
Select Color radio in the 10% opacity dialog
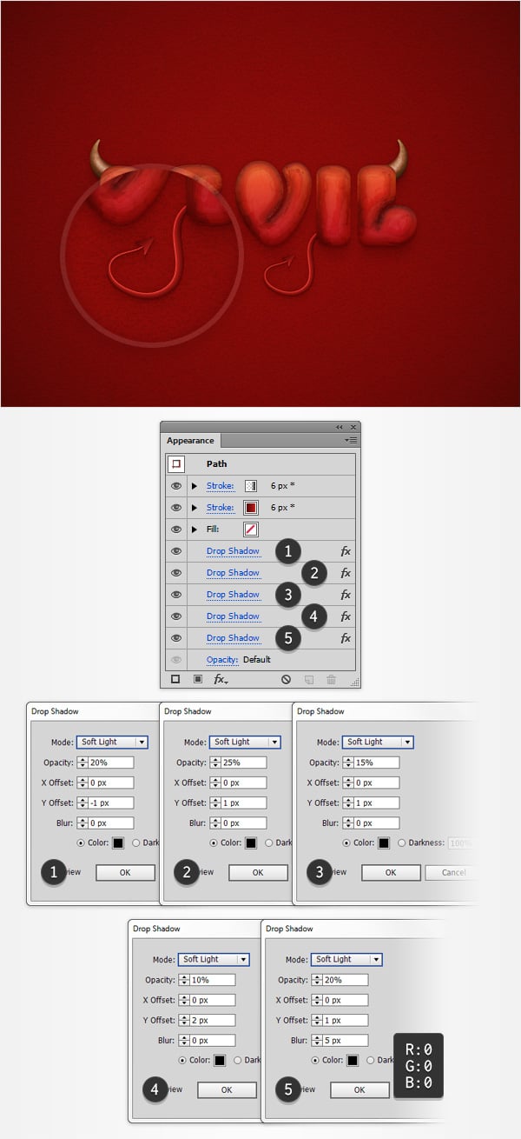(x=182, y=1060)
